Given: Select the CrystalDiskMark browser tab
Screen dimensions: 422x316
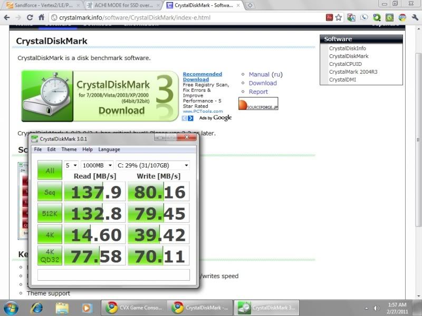Looking at the screenshot, I should click(x=204, y=5).
